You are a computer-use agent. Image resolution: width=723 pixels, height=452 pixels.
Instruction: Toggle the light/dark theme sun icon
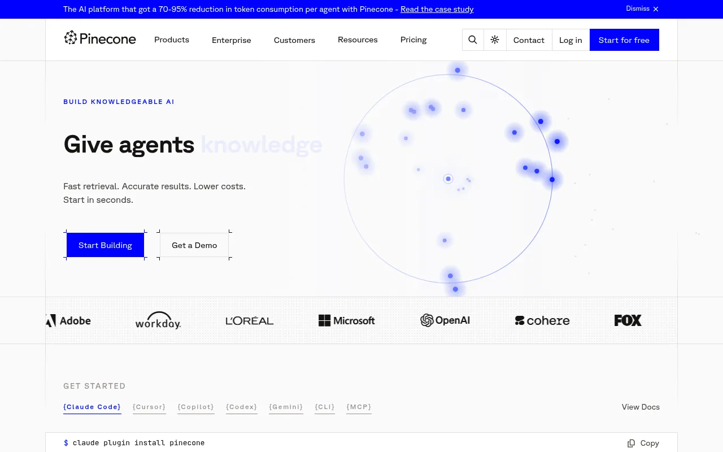click(x=495, y=40)
